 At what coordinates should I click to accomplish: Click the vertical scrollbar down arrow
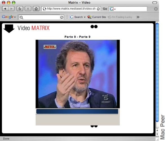(x=157, y=134)
